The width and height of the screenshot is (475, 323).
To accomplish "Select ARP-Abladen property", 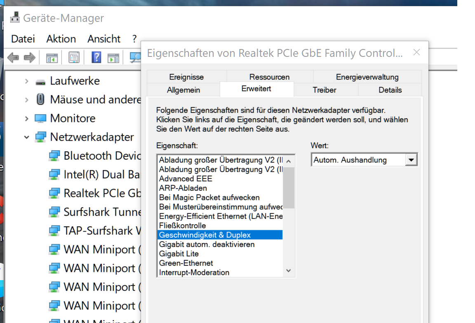I will click(221, 188).
